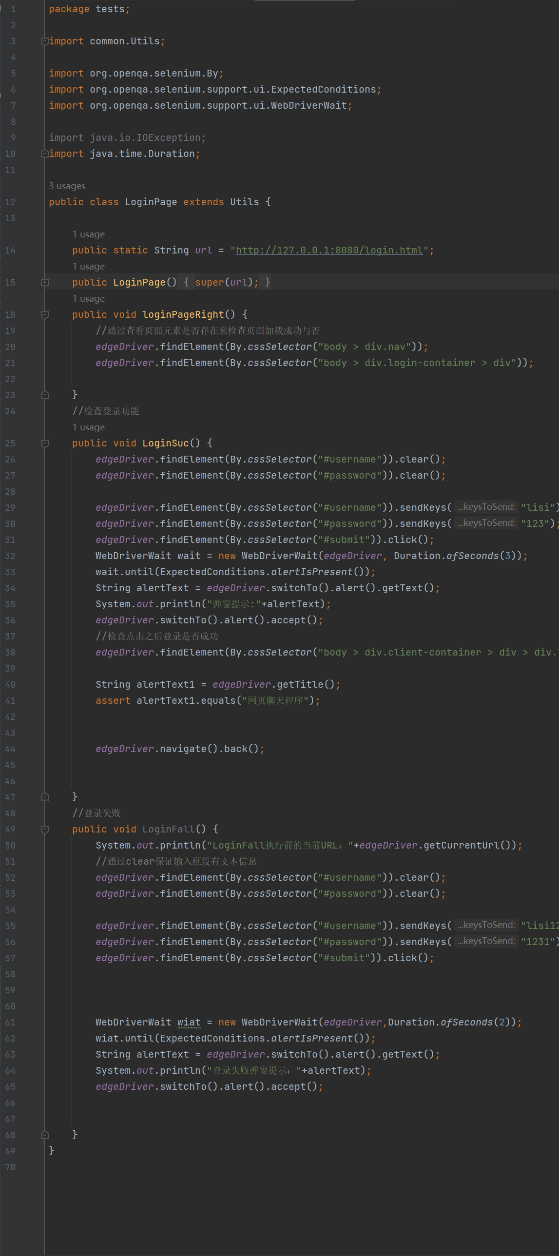Click 'getTitle()' on line 40
559x1256 pixels.
point(306,685)
